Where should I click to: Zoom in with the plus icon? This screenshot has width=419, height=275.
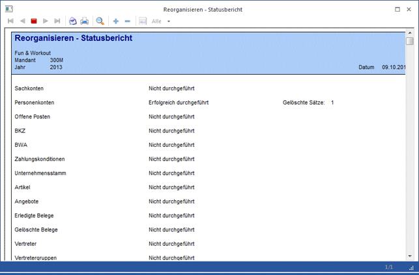[116, 21]
